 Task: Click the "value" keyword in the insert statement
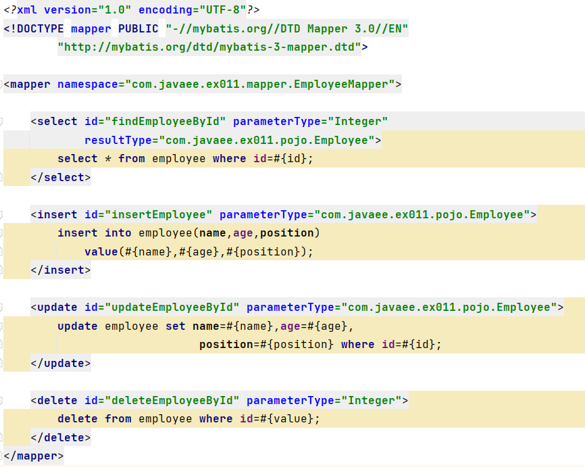point(101,251)
